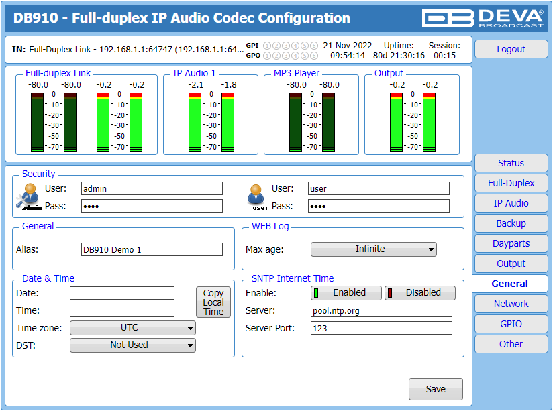This screenshot has height=411, width=553.
Task: Click GPI indicator 1
Action: [x=267, y=46]
